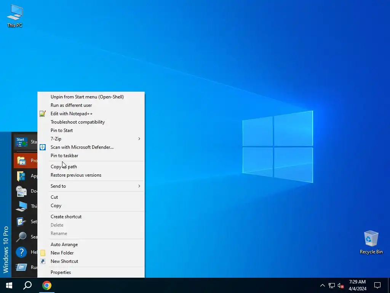Open Help question mark icon
The image size is (390, 293).
pyautogui.click(x=21, y=252)
